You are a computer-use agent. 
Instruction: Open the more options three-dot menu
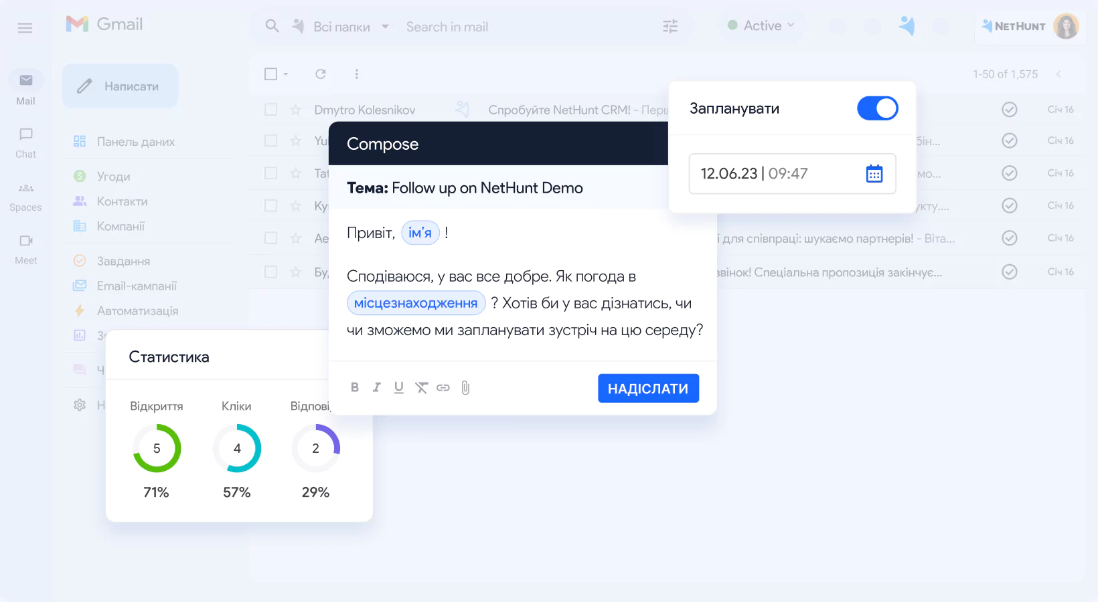(x=356, y=74)
